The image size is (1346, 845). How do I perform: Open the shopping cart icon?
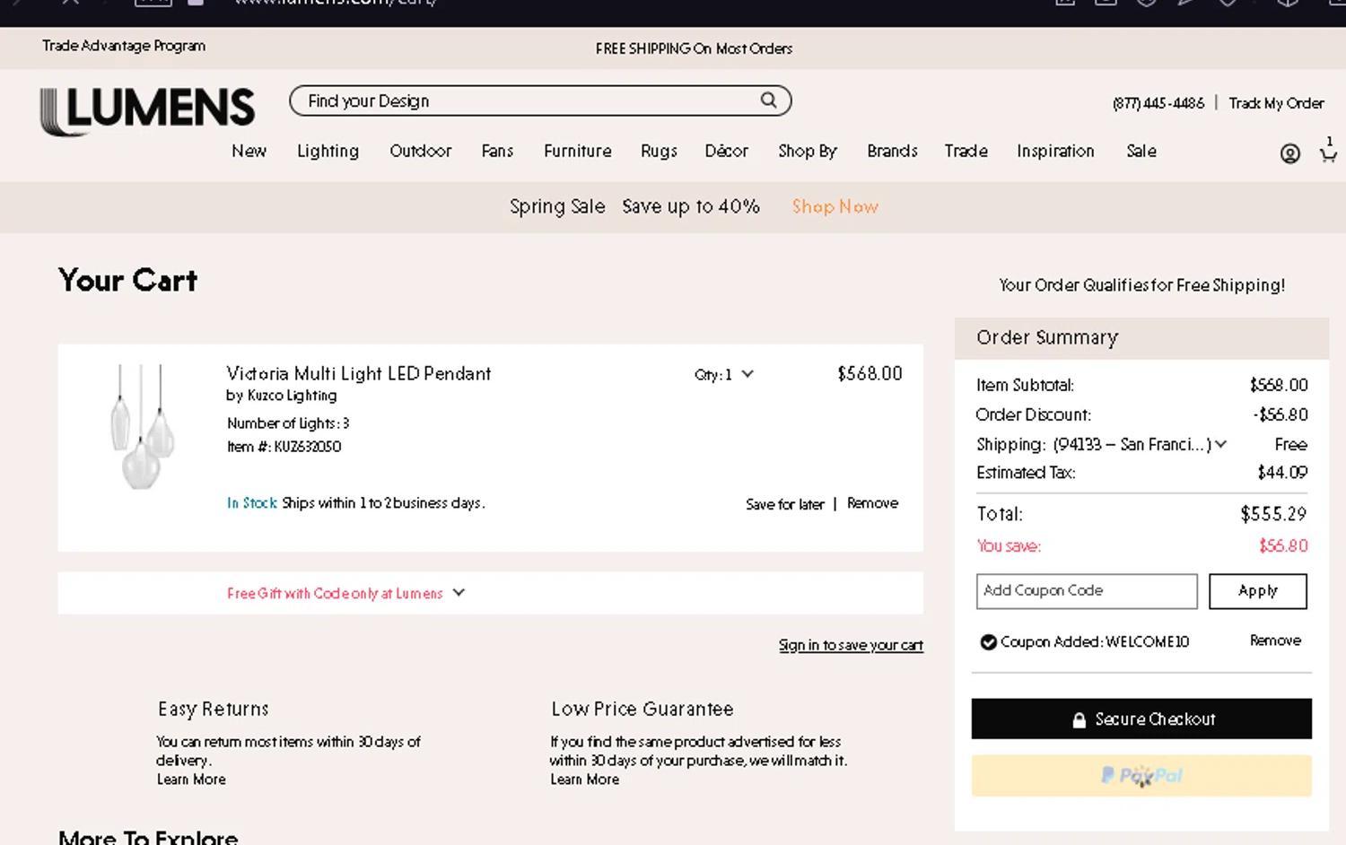[x=1328, y=151]
